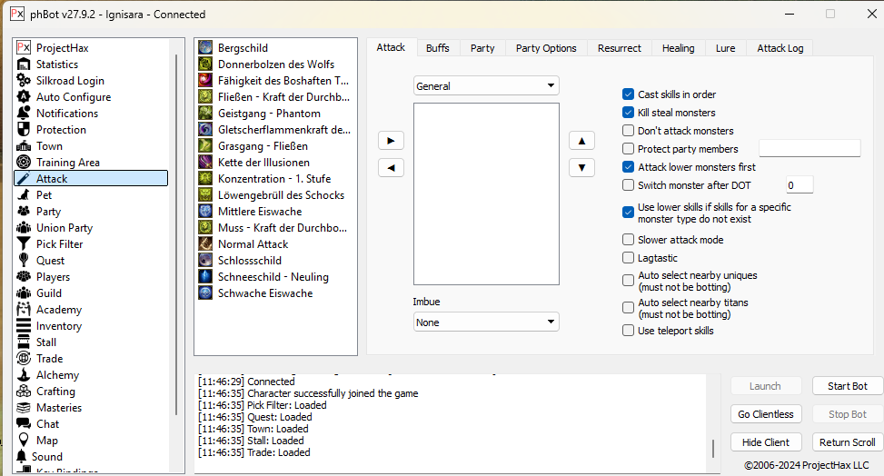This screenshot has height=476, width=884.
Task: Enable Don't attack monsters checkbox
Action: point(629,131)
